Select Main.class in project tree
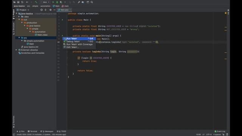 41,35
